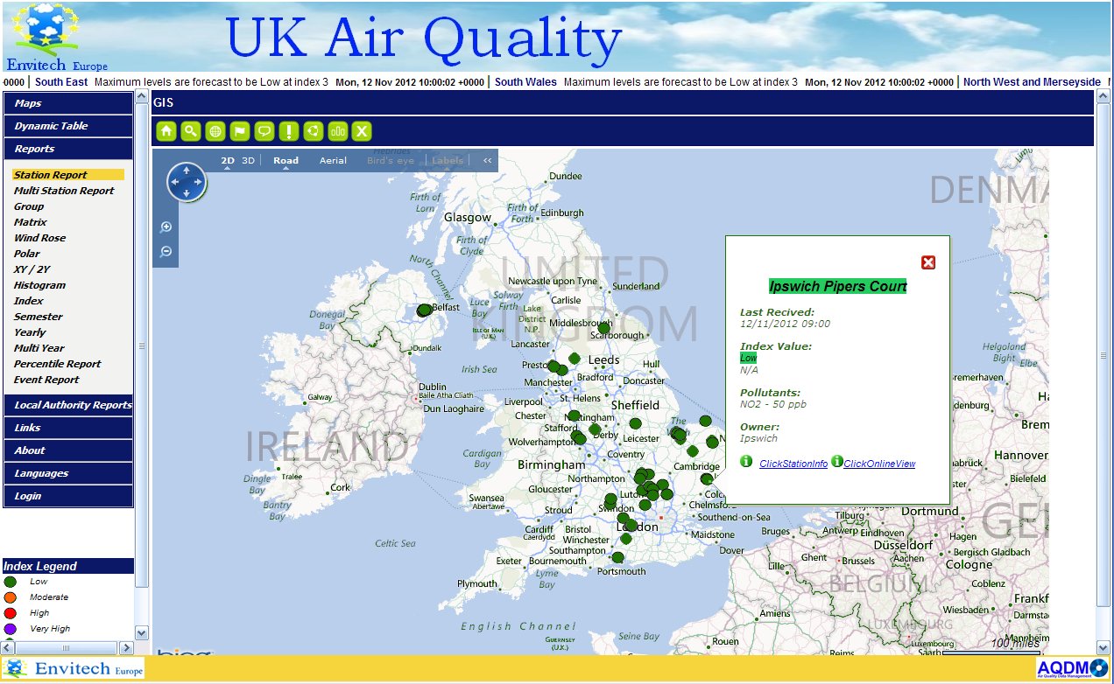Collapse the map view bar with double chevrons

coord(487,160)
